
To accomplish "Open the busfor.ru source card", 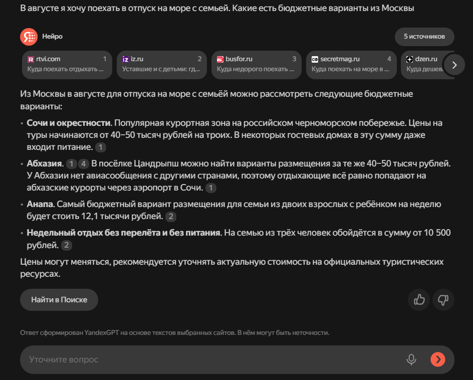I will (257, 64).
